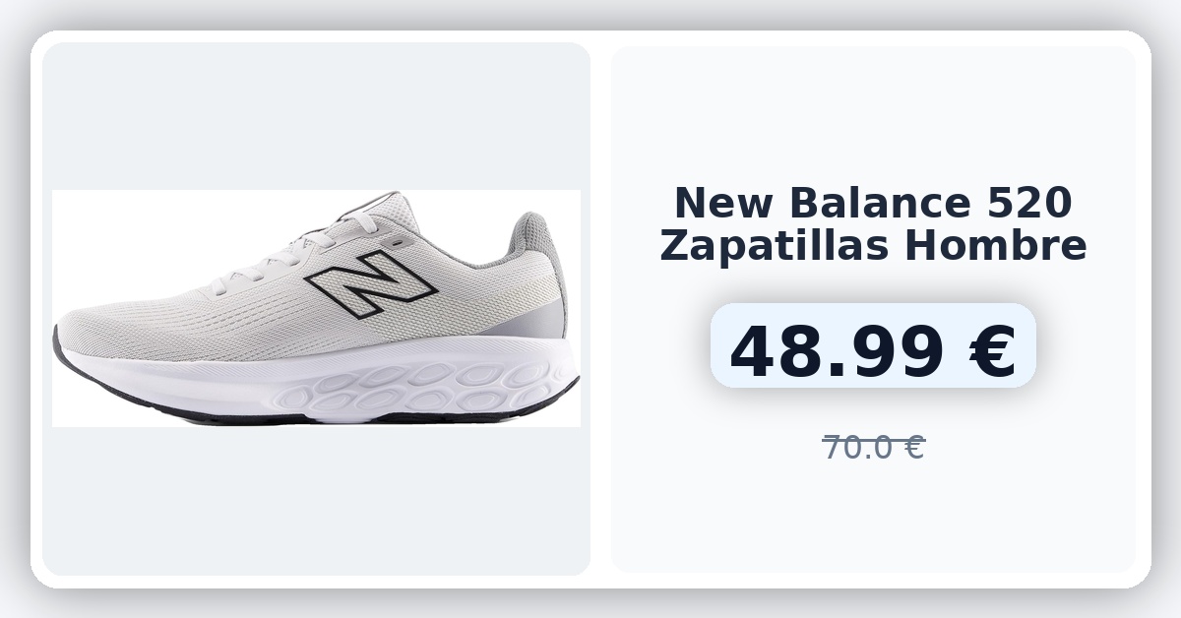The width and height of the screenshot is (1181, 618).
Task: Click the number 48.99 in the price badge
Action: tap(838, 351)
